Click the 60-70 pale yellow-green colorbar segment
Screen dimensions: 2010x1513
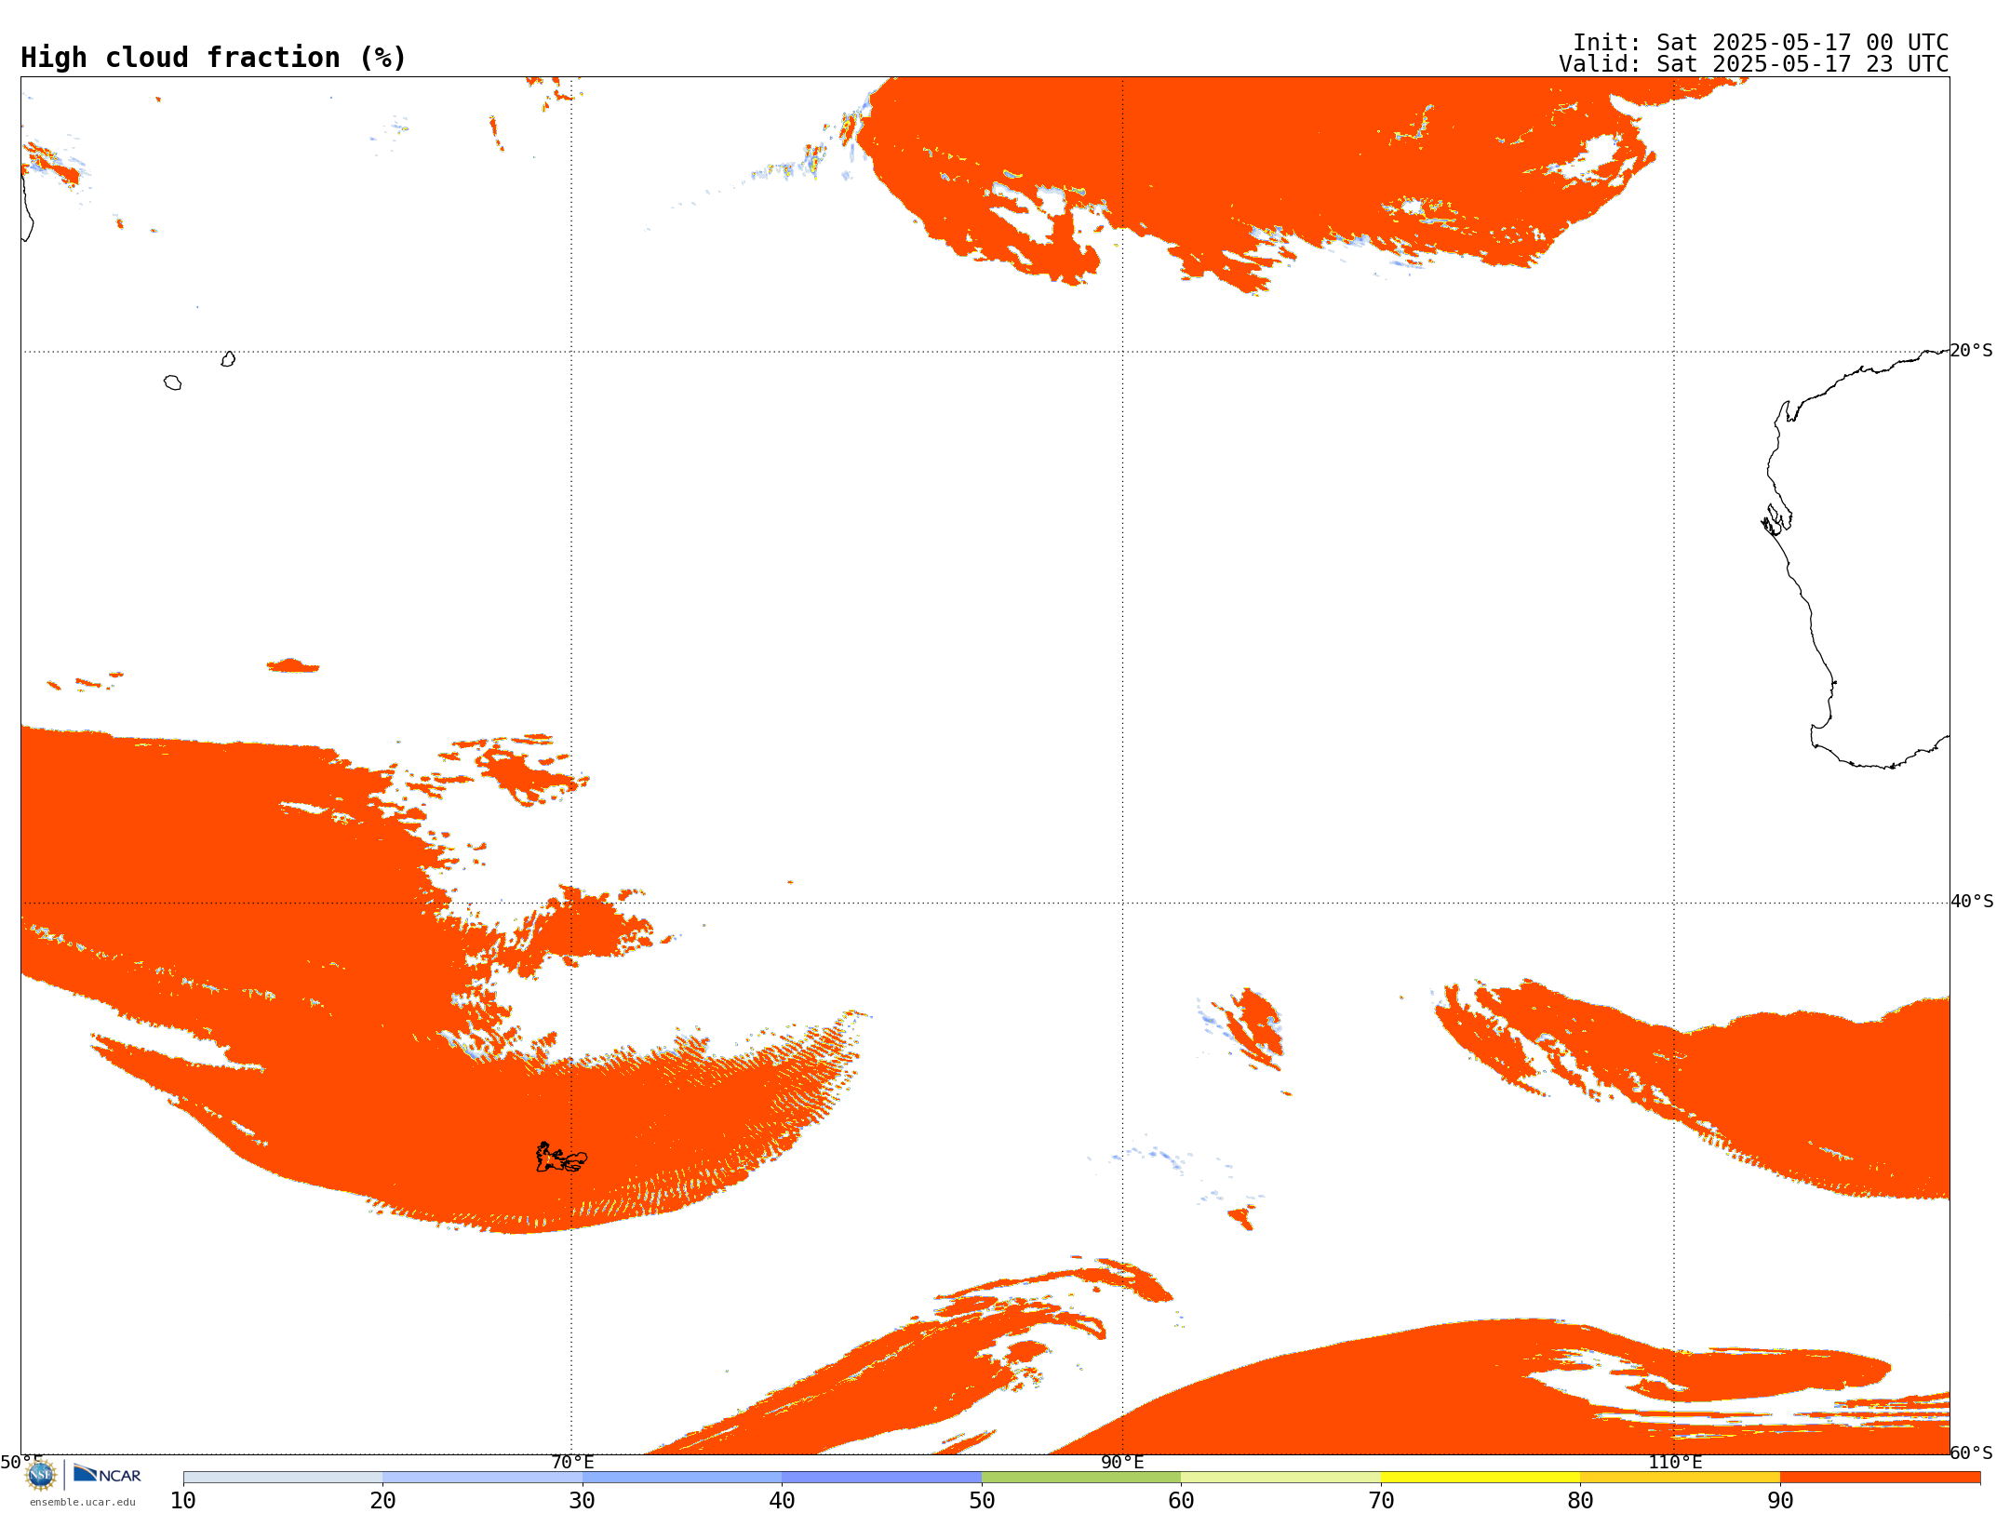point(1280,1478)
